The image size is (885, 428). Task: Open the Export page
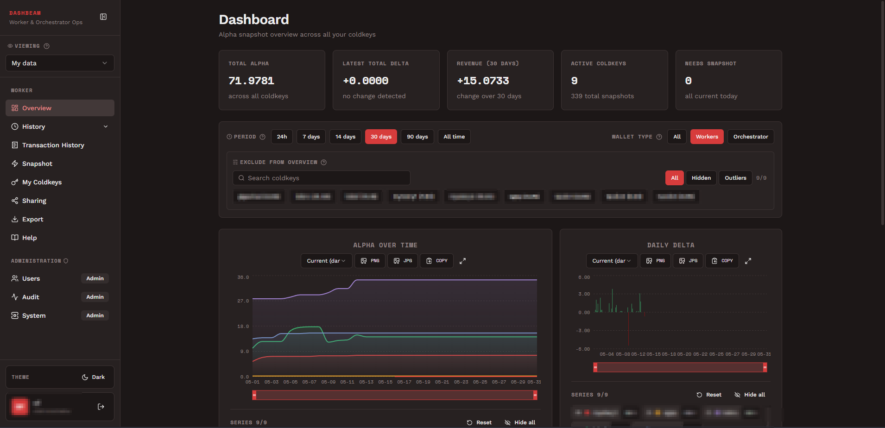[x=60, y=219]
